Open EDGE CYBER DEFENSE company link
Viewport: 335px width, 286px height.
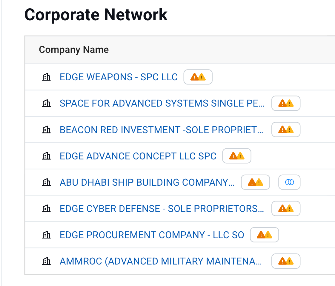[162, 208]
